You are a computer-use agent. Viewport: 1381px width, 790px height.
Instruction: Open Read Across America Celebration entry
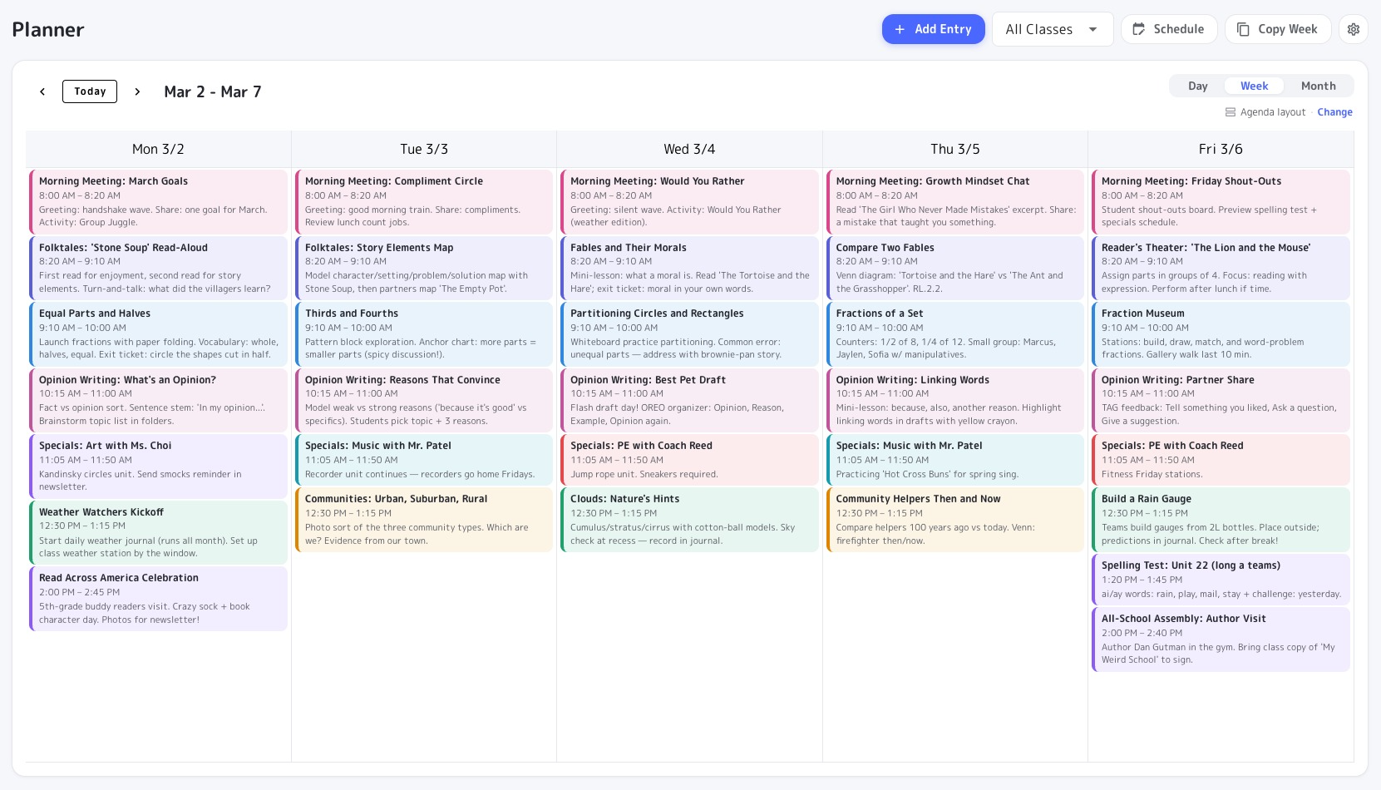click(x=158, y=598)
